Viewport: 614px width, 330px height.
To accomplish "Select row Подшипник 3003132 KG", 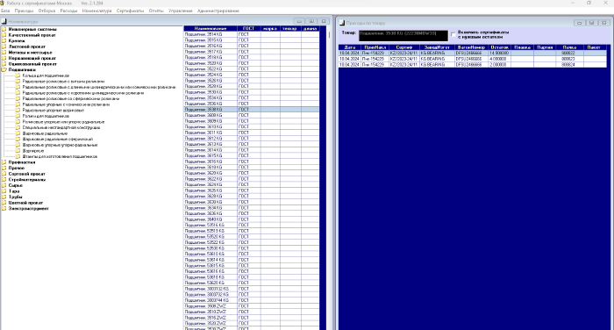I will point(251,289).
